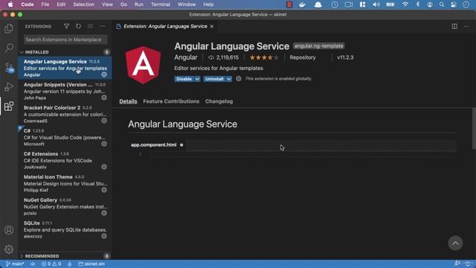Click the details page scrollbar
476x268 pixels.
[x=474, y=128]
